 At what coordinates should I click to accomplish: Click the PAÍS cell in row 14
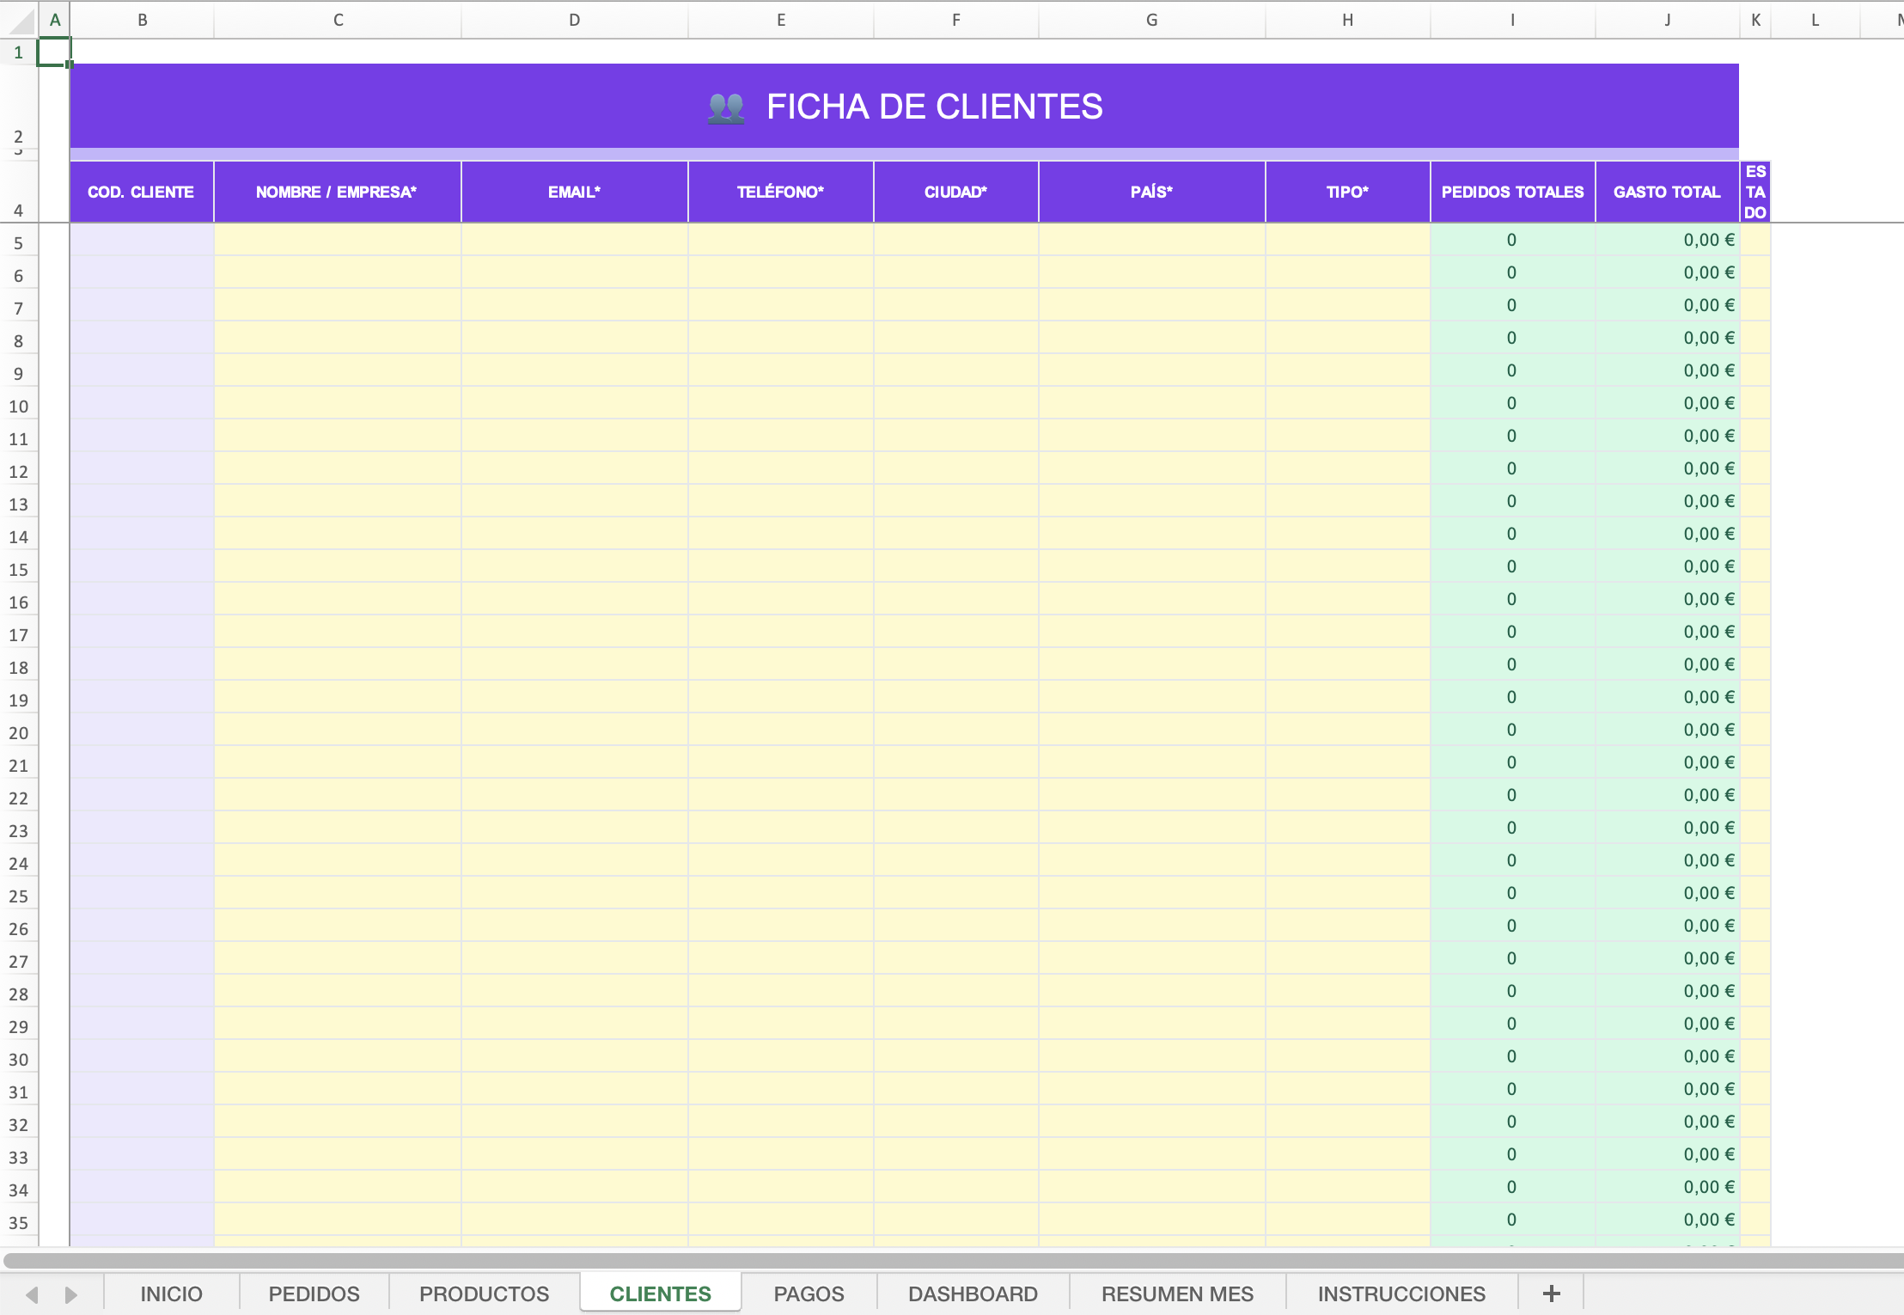tap(1152, 534)
